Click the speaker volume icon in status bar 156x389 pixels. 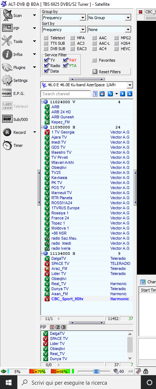[x=116, y=371]
